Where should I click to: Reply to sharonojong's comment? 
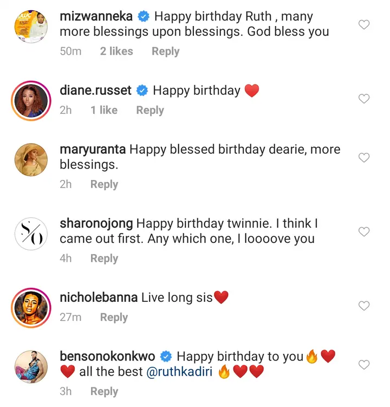pos(104,259)
